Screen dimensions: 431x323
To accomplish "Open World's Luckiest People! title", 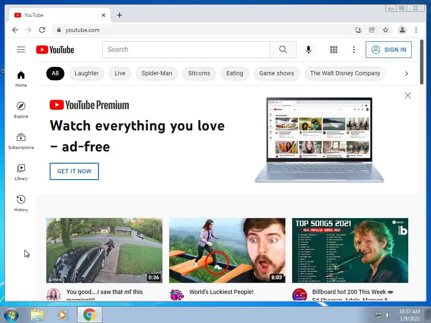I will pyautogui.click(x=221, y=292).
